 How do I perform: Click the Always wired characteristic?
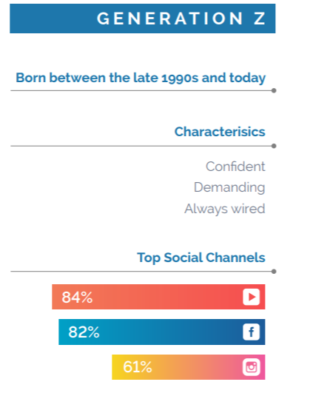click(225, 209)
